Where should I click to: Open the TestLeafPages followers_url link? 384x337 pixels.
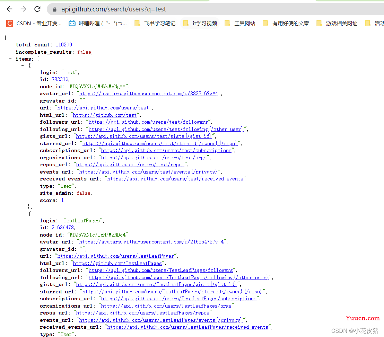[160, 270]
